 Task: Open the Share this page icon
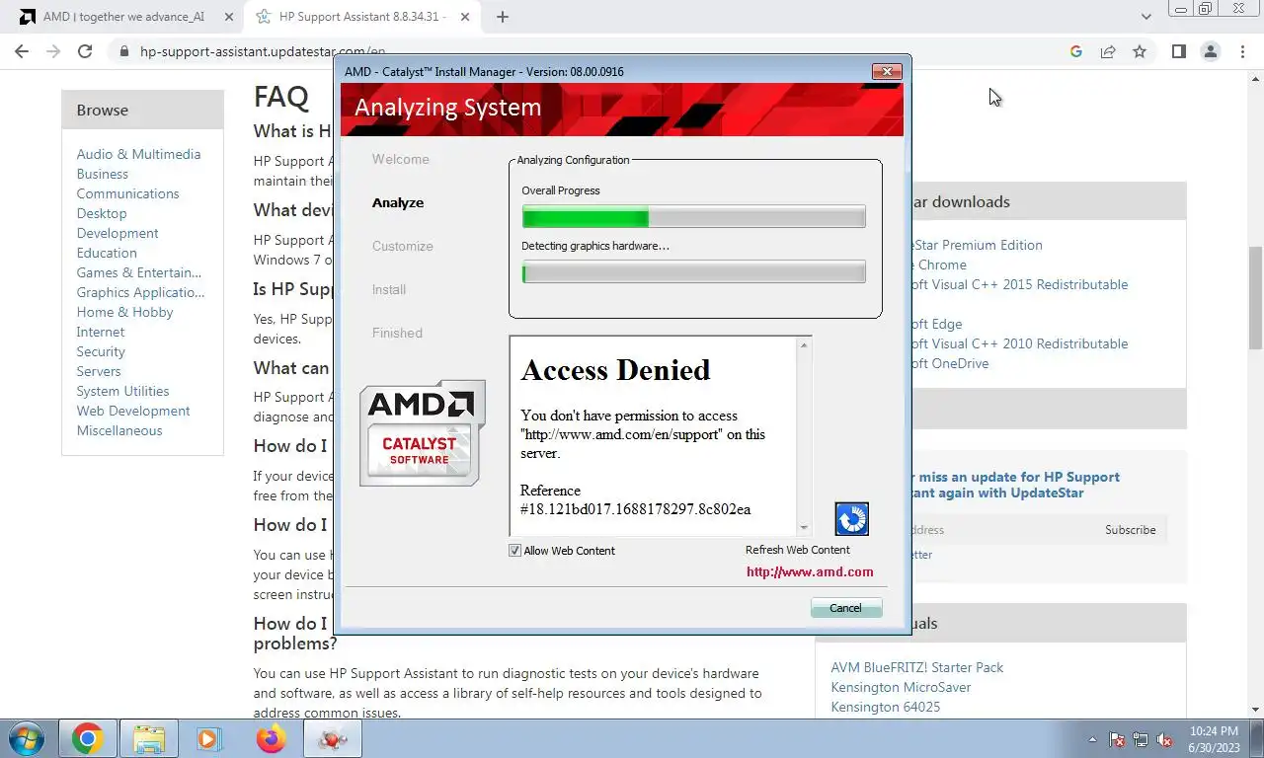point(1108,51)
